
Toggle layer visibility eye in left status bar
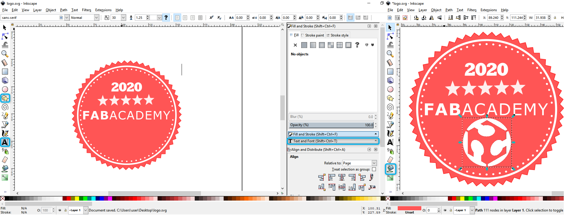pos(60,210)
